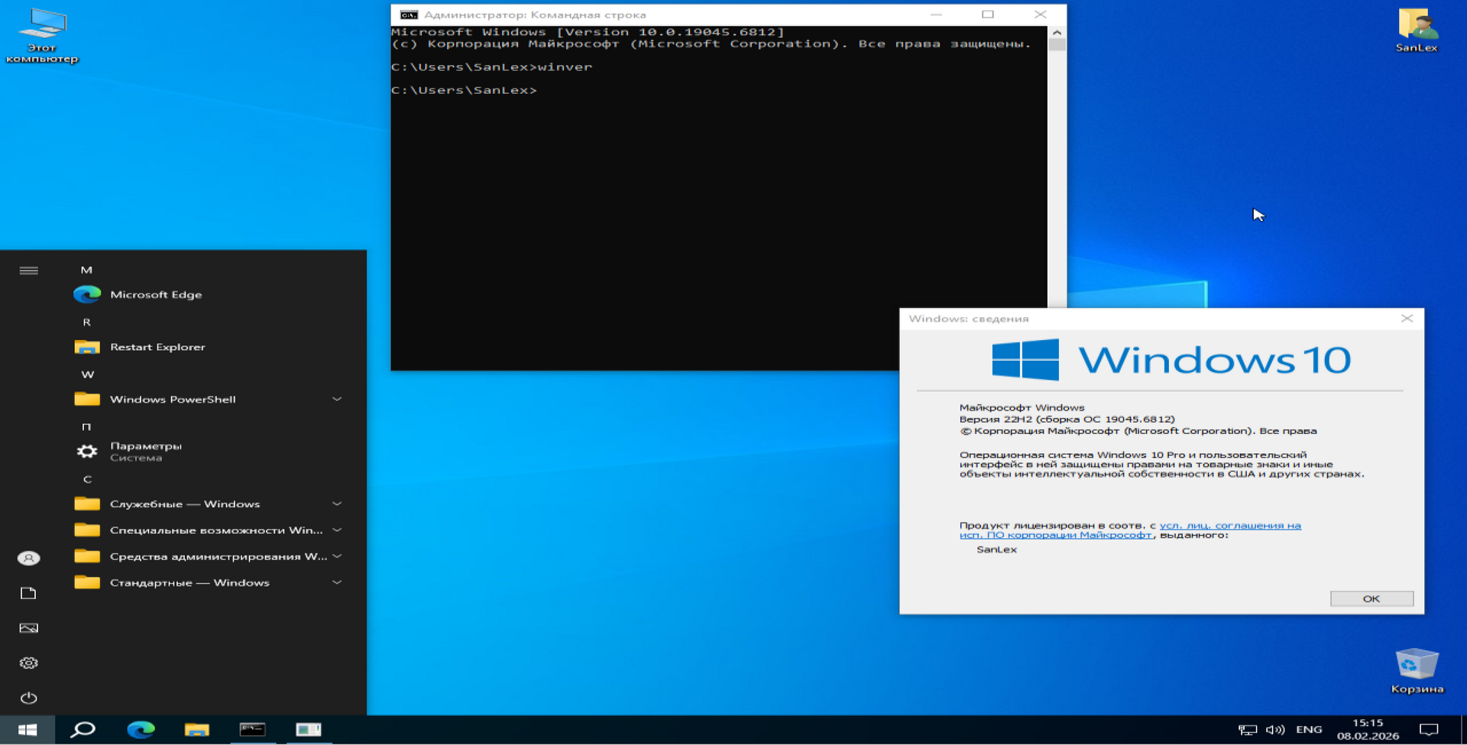Select Restart Explorer in Start menu
The width and height of the screenshot is (1467, 745).
coord(157,347)
